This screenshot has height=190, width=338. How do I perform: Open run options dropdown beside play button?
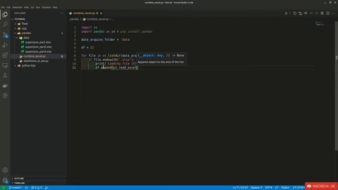tap(290, 13)
